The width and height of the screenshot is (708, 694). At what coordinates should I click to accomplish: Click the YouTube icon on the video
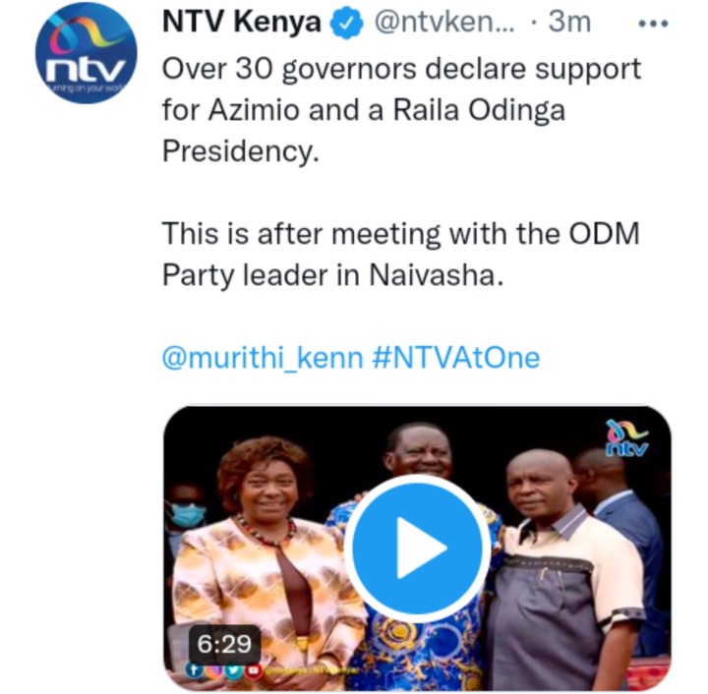[254, 670]
